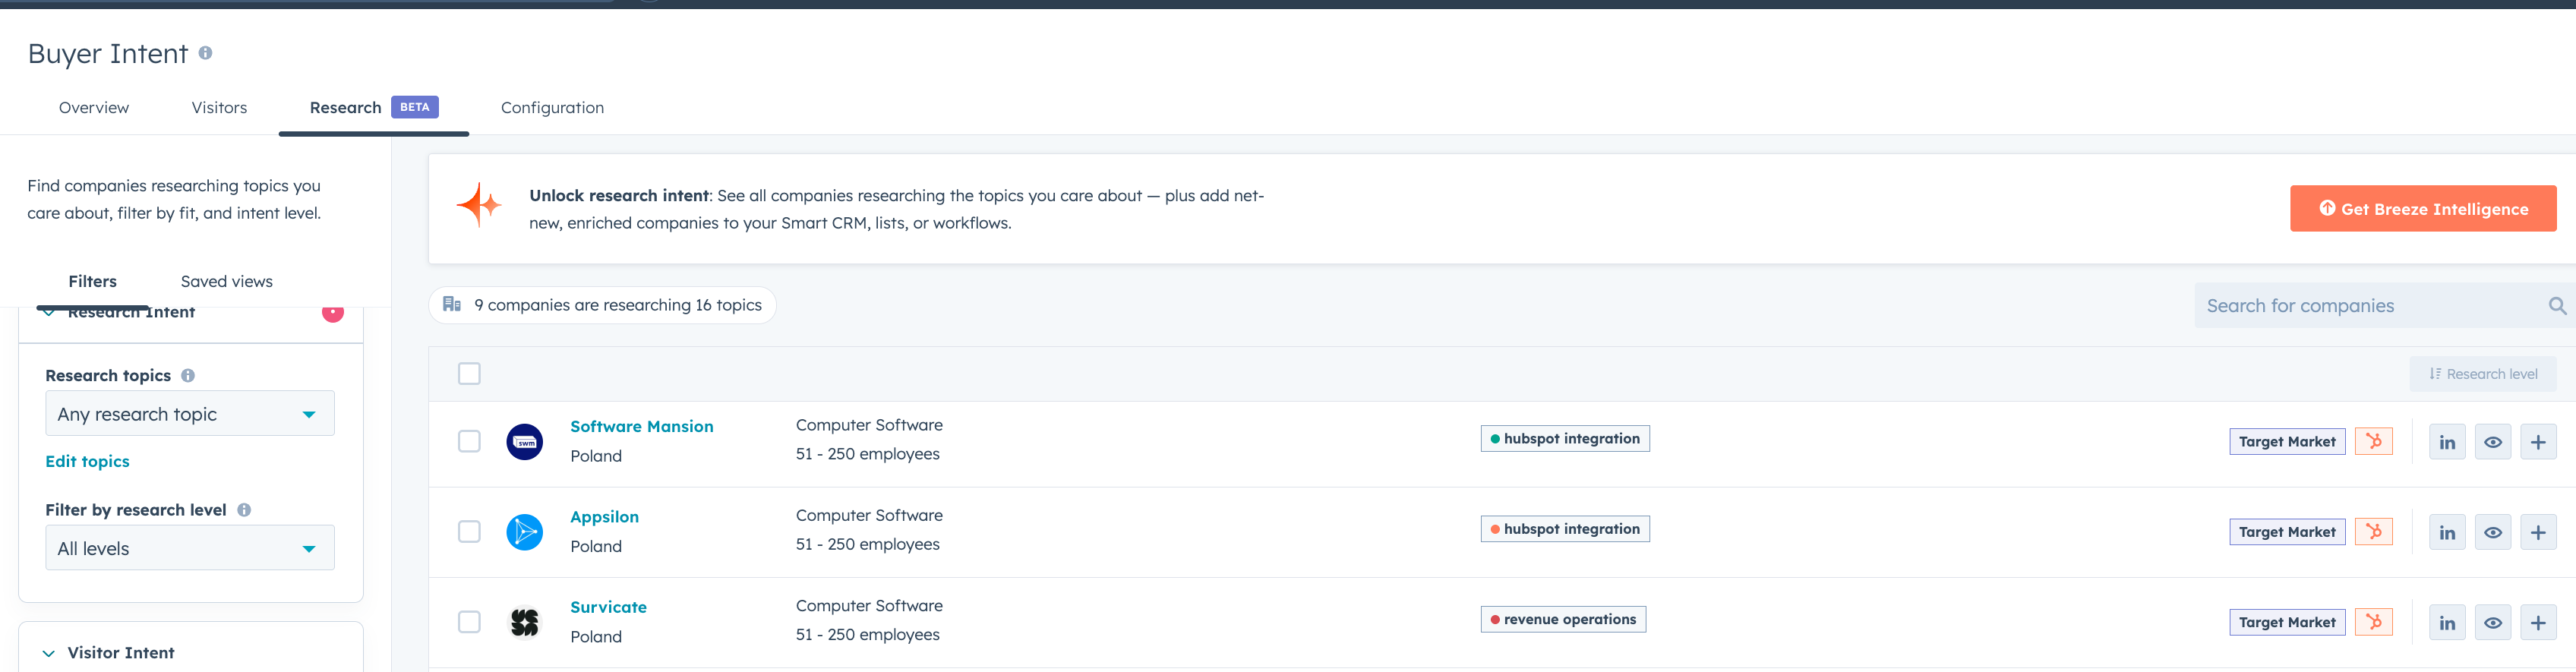Click hubspot integration topic tag for Software Mansion
The image size is (2576, 672).
click(1565, 438)
